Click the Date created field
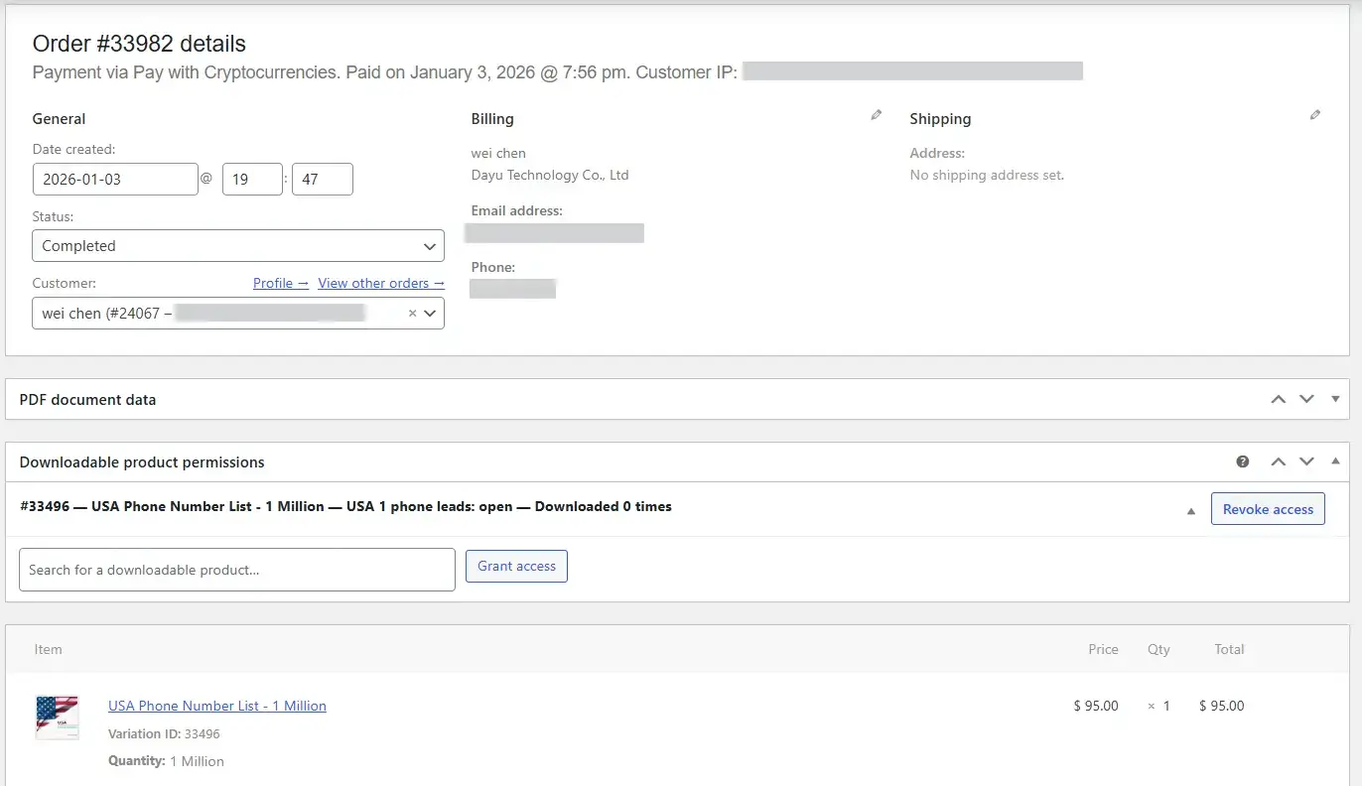1362x786 pixels. tap(115, 180)
